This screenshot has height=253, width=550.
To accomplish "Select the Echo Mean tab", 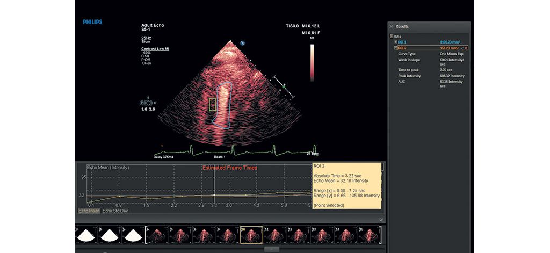I will point(89,211).
